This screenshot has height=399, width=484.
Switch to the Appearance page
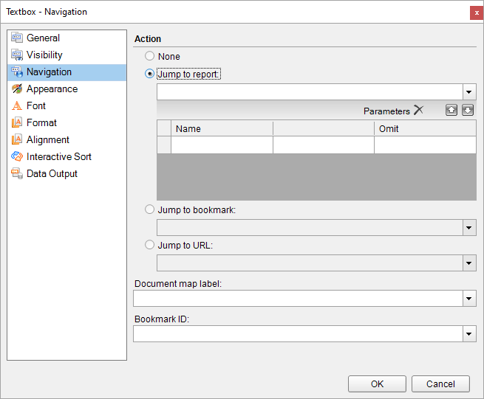(x=67, y=89)
